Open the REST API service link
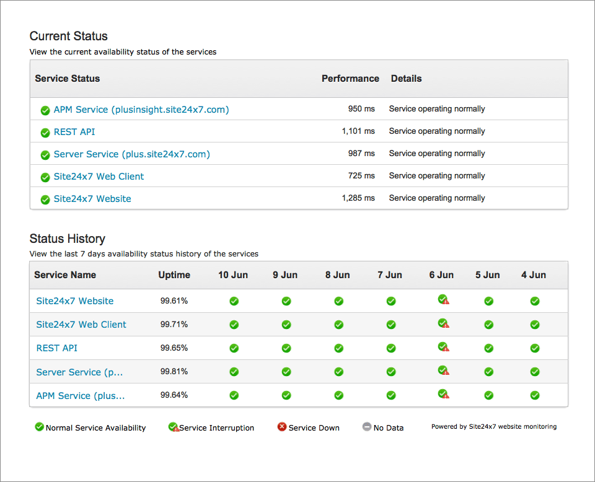This screenshot has height=482, width=595. point(74,132)
